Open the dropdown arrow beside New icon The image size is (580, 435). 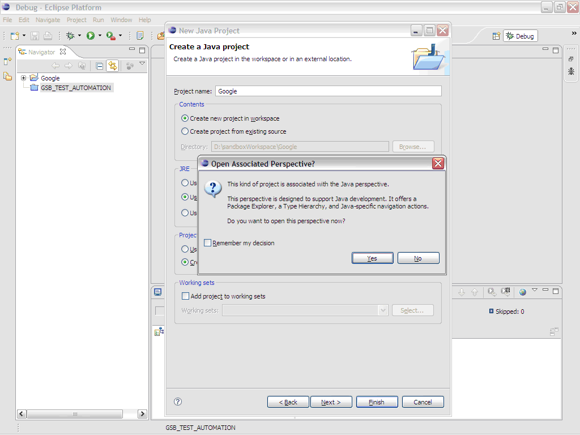pos(24,36)
